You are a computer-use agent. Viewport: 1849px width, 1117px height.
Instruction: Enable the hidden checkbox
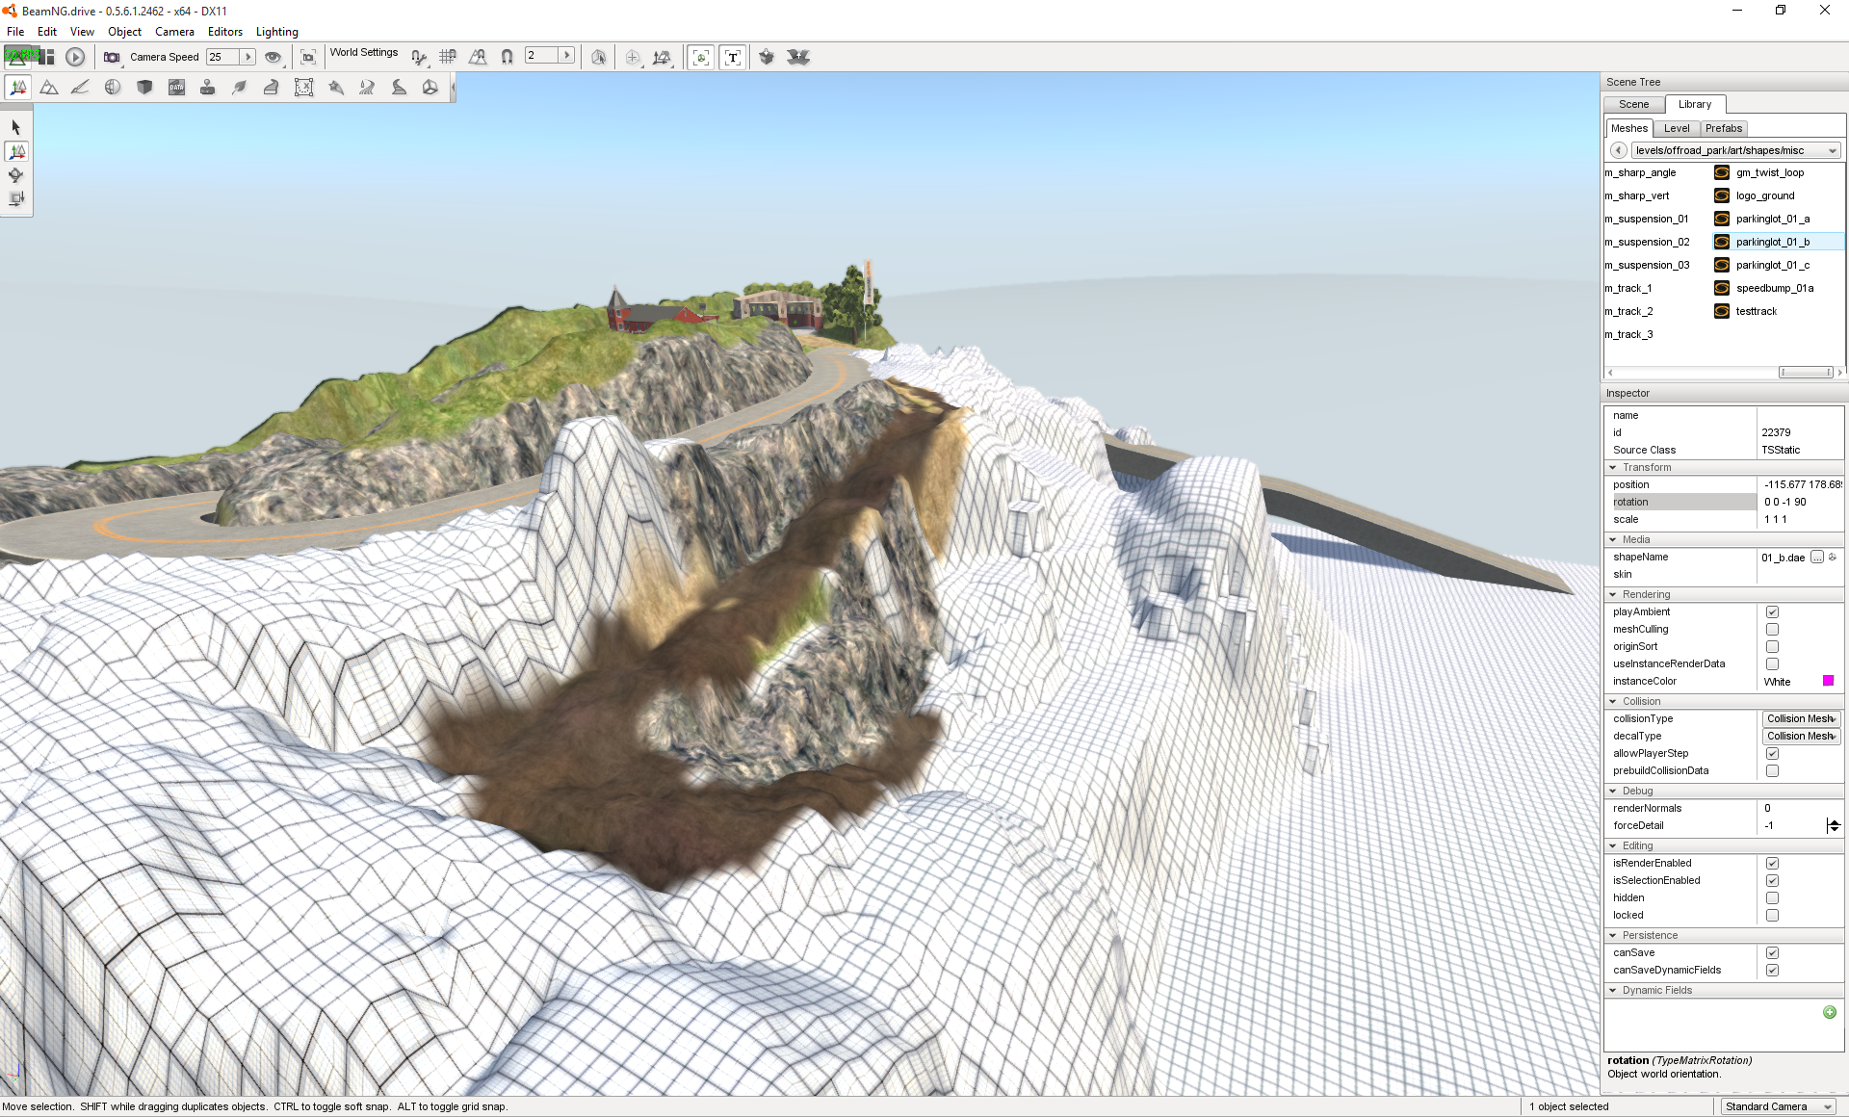coord(1772,898)
